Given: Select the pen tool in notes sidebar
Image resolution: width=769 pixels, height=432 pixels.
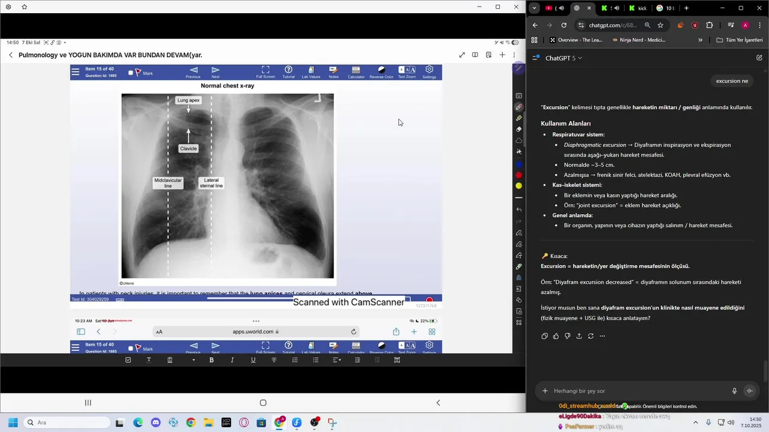Looking at the screenshot, I should coord(518,107).
